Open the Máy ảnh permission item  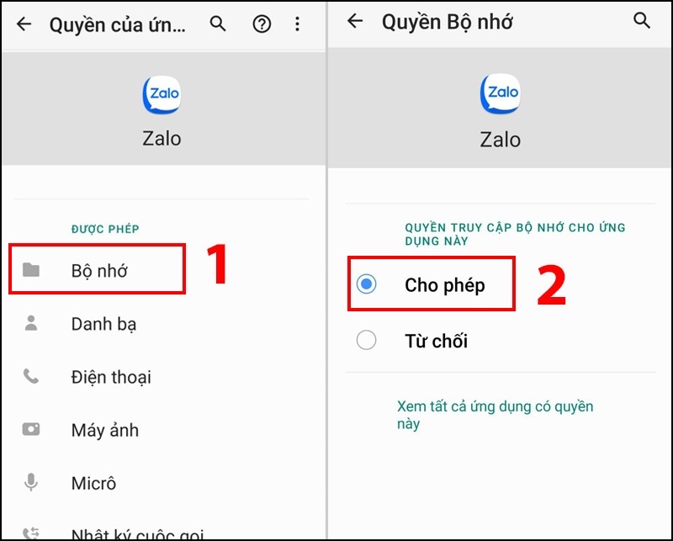coord(163,430)
